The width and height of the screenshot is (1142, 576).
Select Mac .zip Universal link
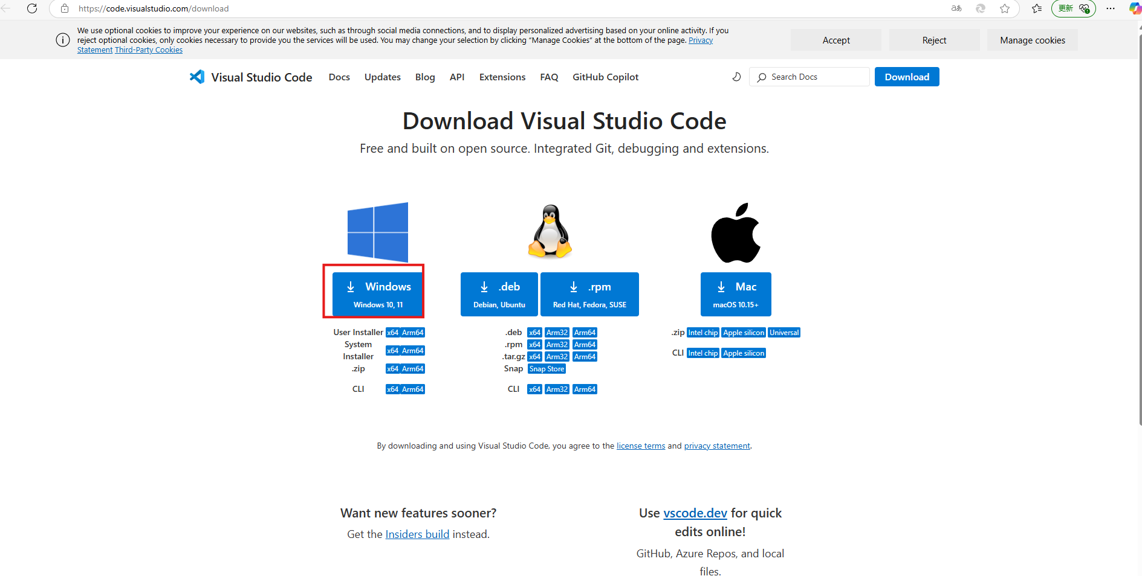(x=784, y=333)
